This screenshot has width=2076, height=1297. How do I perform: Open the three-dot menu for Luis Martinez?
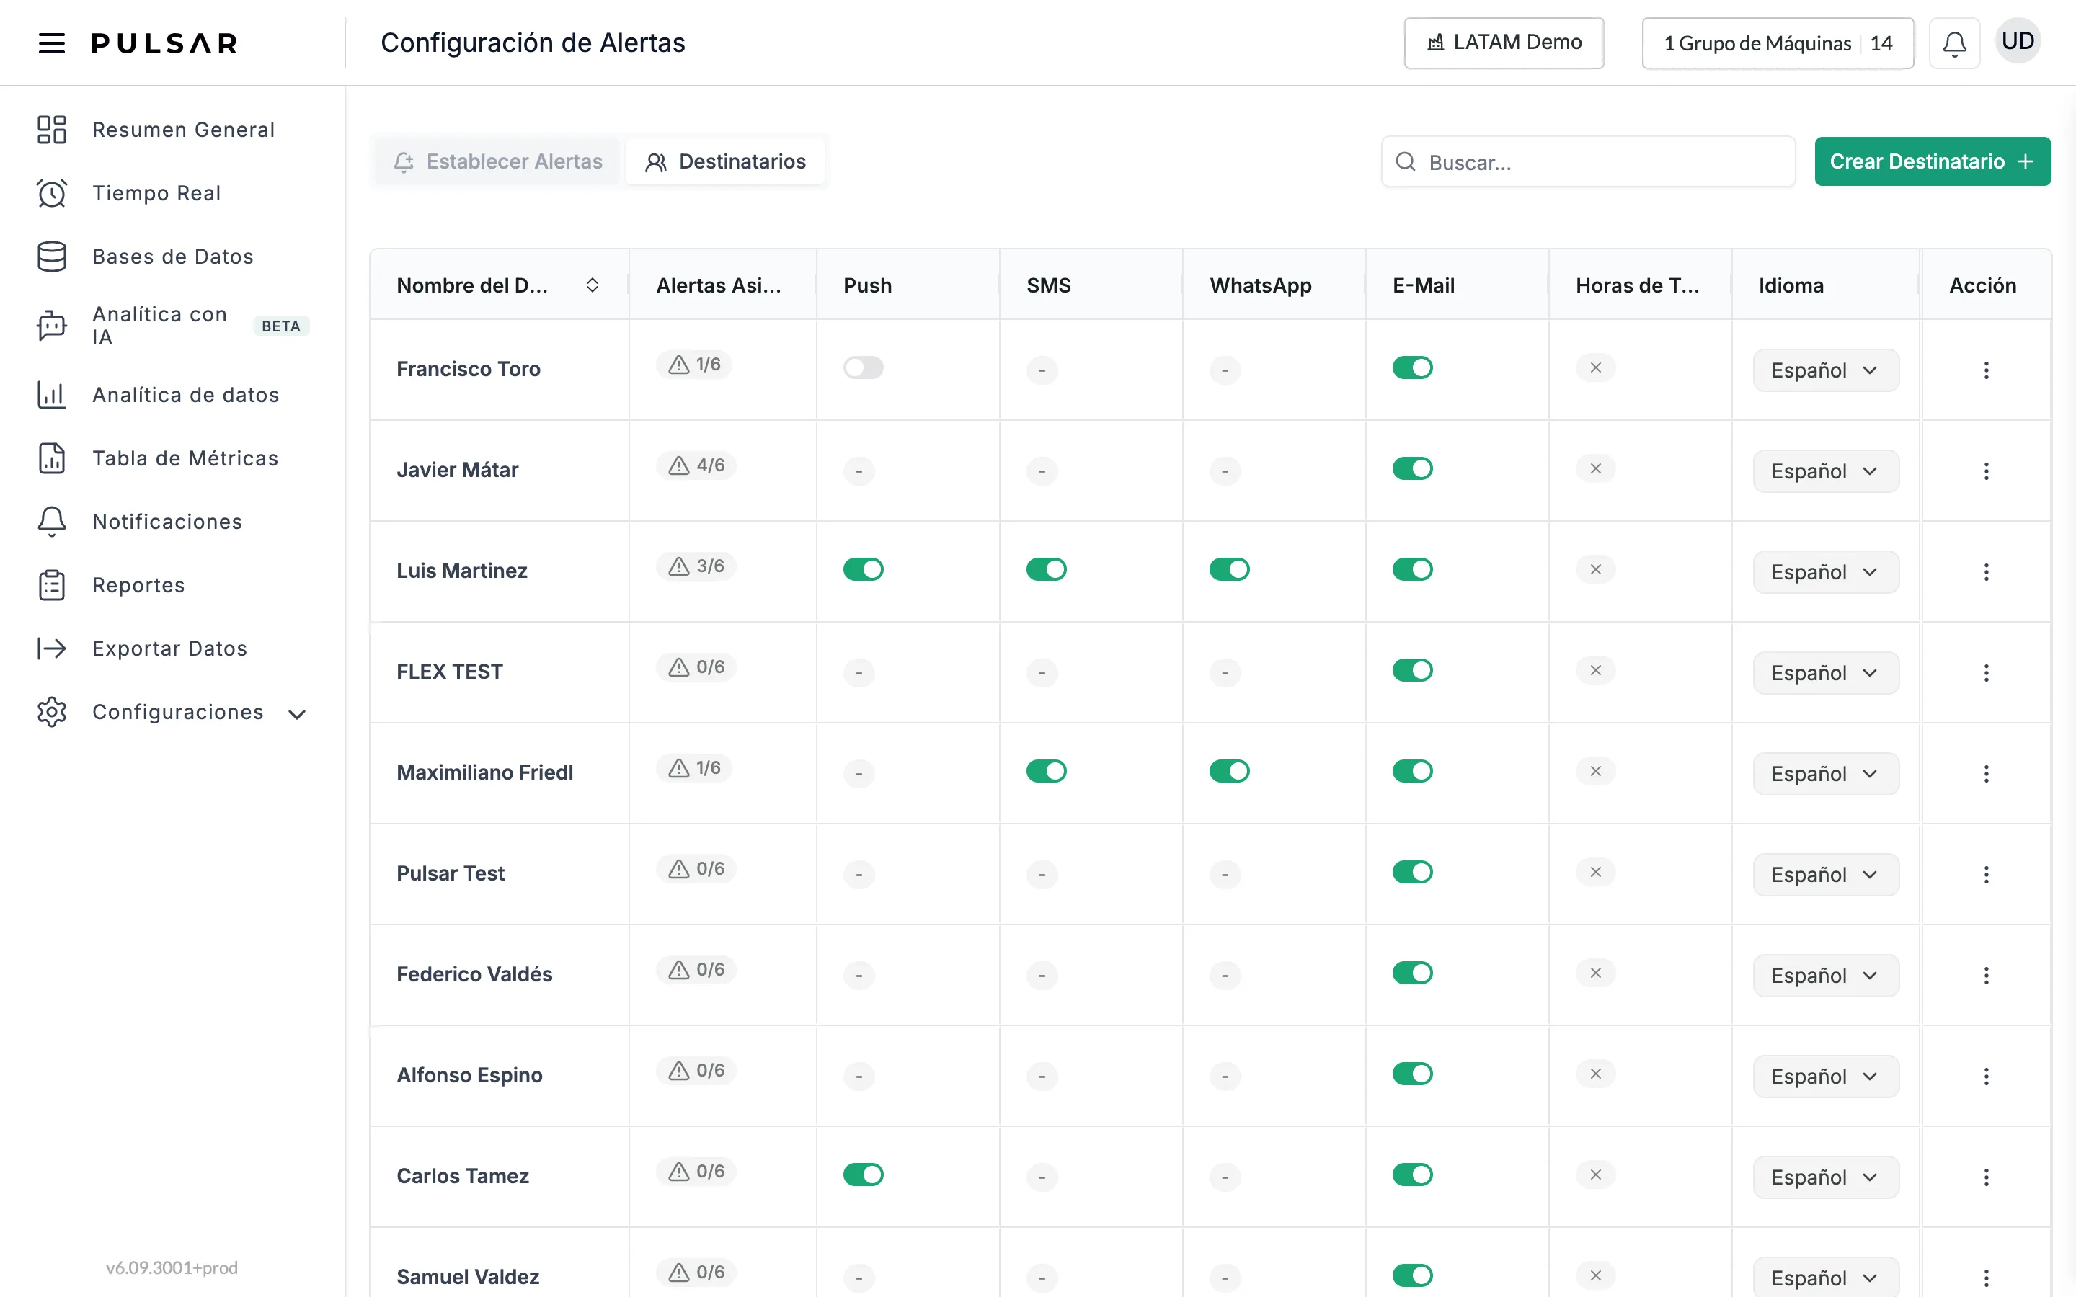(1986, 571)
